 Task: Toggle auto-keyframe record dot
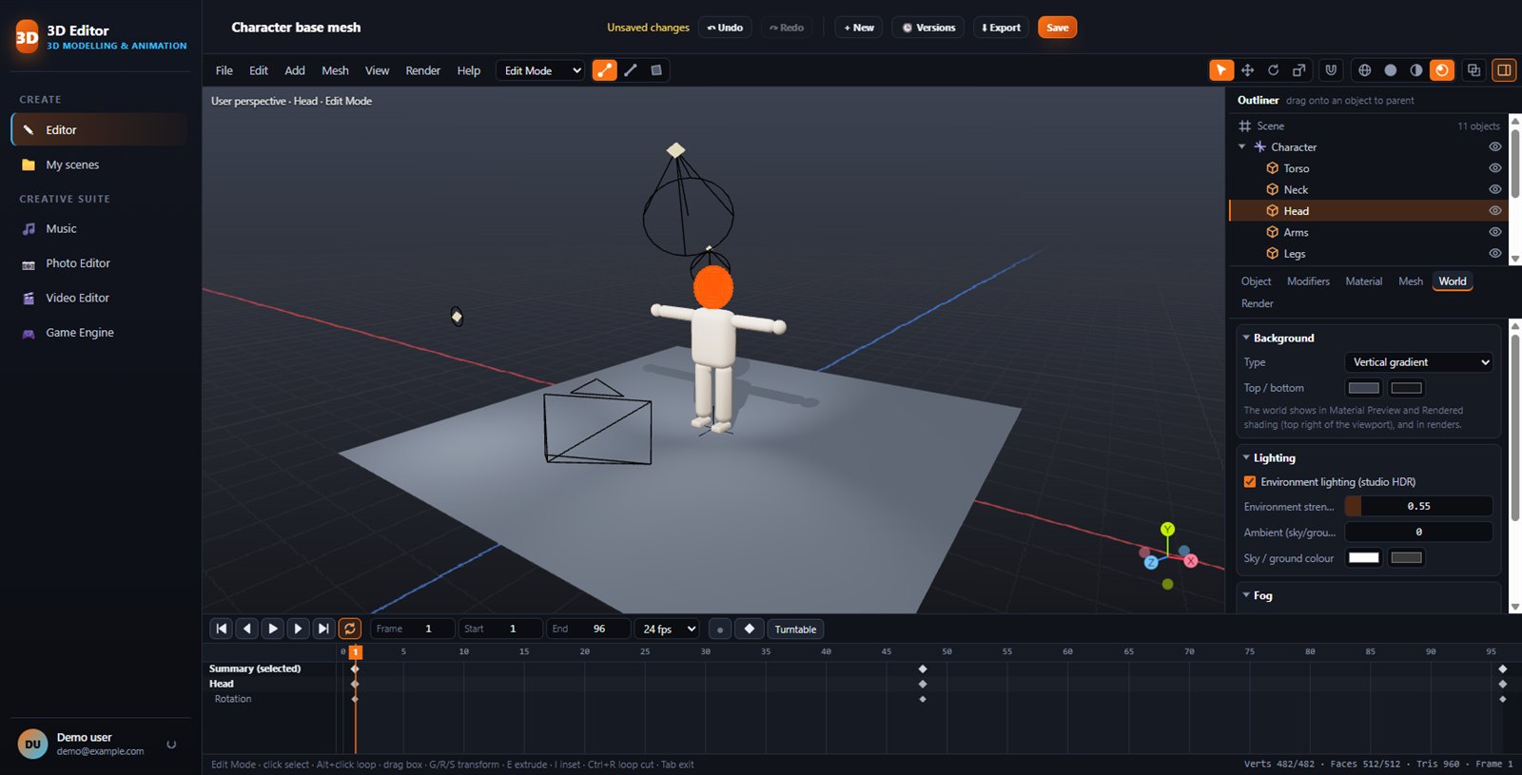point(720,629)
